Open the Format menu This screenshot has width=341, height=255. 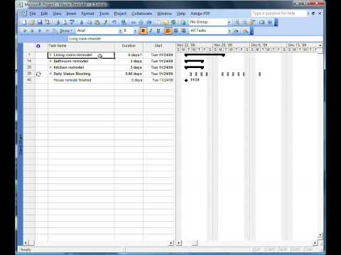[x=87, y=13]
